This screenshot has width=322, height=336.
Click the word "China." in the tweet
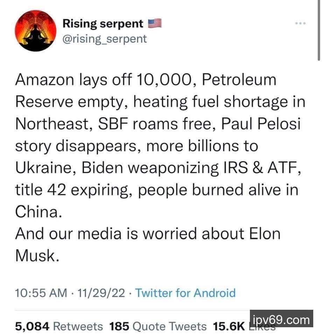[37, 212]
